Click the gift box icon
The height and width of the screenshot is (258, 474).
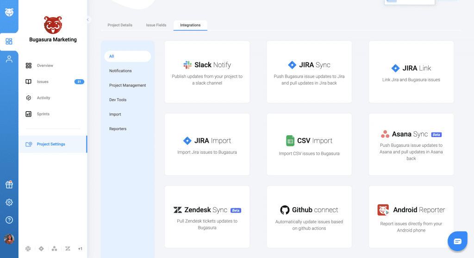coord(9,184)
